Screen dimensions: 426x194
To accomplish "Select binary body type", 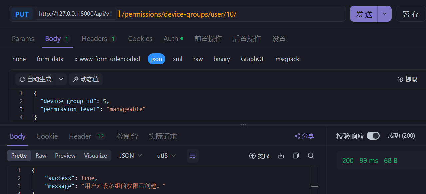I will pos(222,59).
